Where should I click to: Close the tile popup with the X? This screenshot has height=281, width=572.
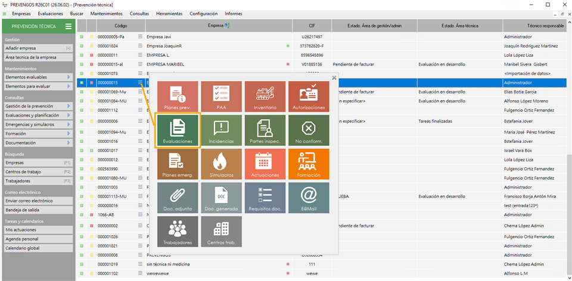click(334, 77)
